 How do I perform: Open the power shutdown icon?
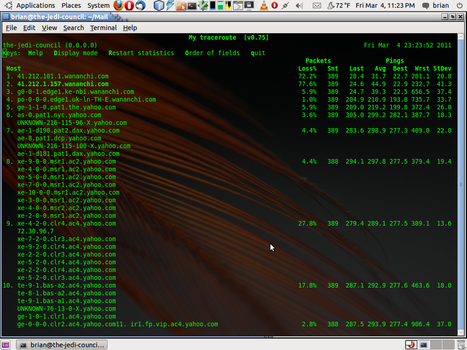click(x=460, y=5)
